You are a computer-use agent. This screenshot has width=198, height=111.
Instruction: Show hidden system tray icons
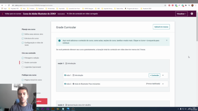[178, 109]
